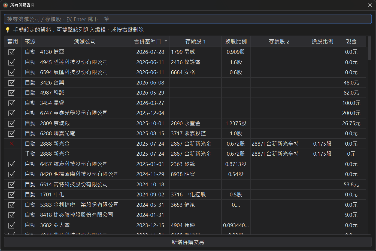Select the 3717 聯嘉投控 cell
The width and height of the screenshot is (376, 251).
196,133
